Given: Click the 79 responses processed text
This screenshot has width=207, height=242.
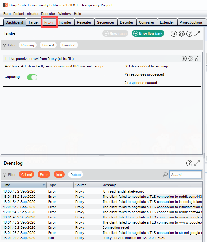Looking at the screenshot, I should point(144,74).
